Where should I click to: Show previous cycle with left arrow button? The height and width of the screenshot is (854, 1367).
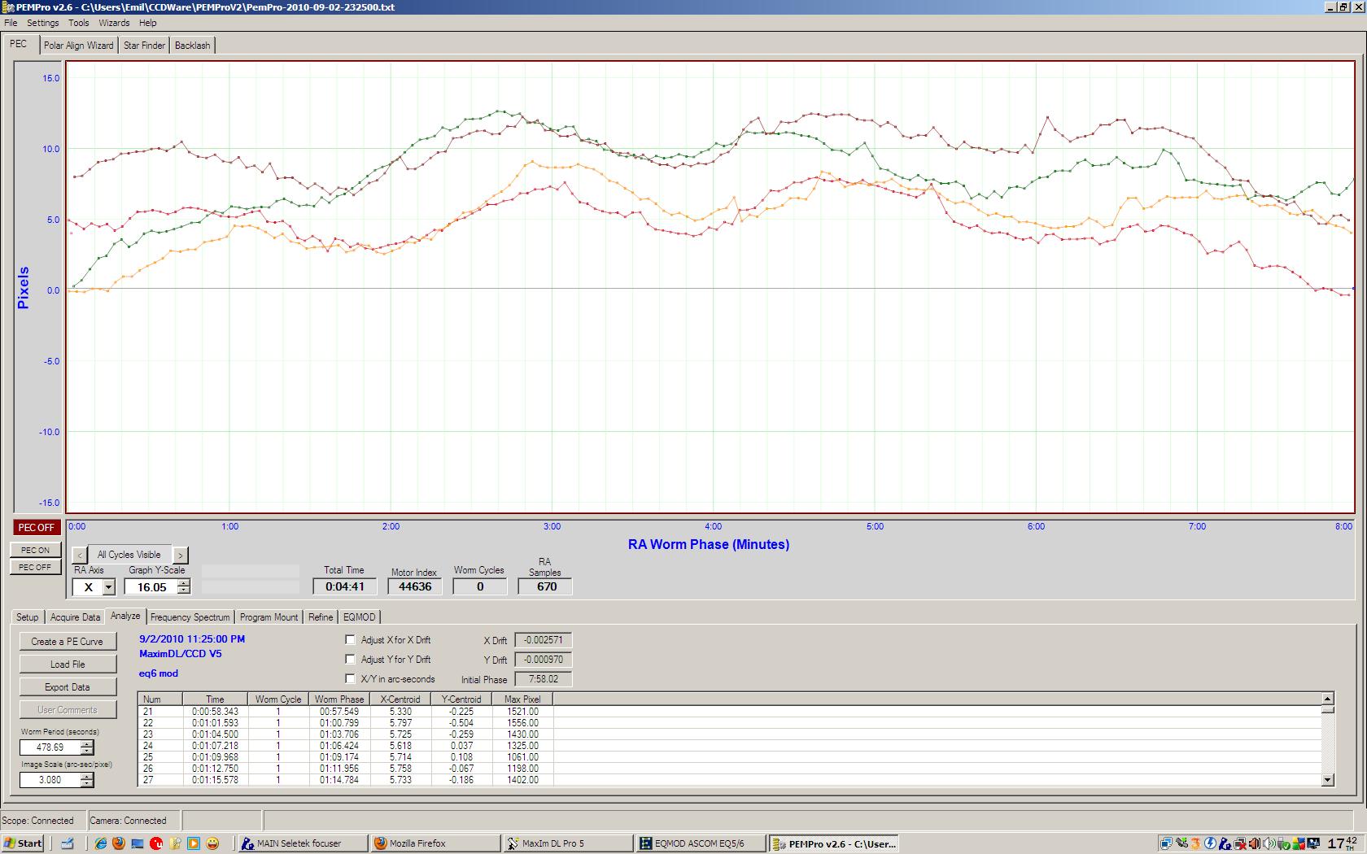pos(80,555)
